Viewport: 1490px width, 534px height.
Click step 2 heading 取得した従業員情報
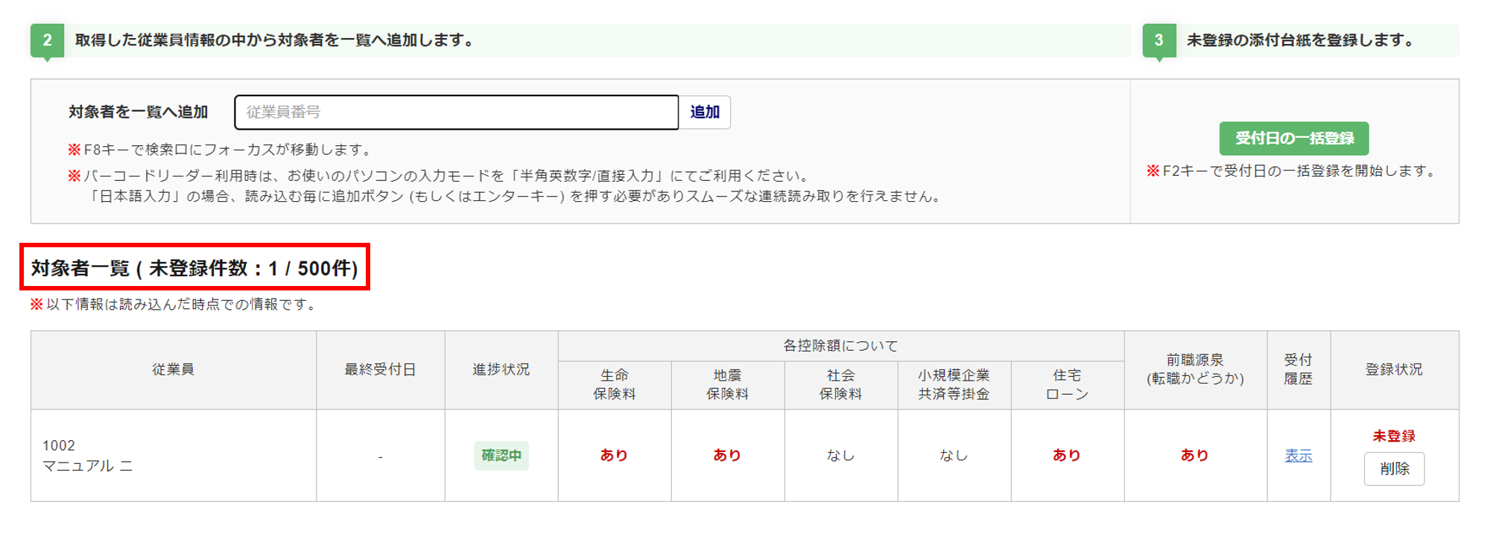point(274,41)
